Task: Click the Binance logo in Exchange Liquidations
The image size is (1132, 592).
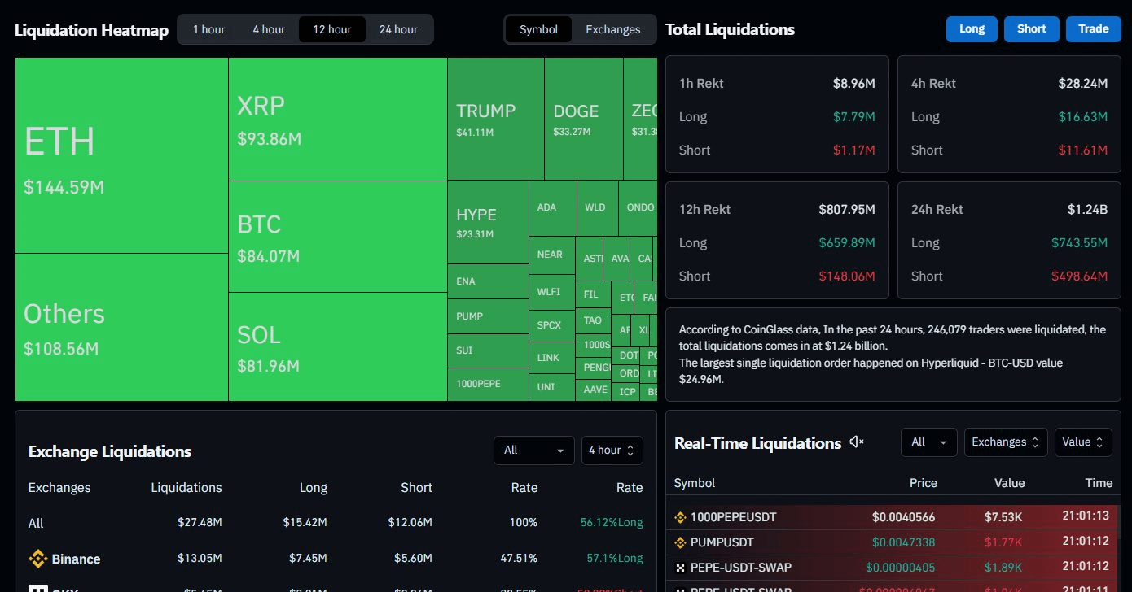Action: click(x=37, y=559)
